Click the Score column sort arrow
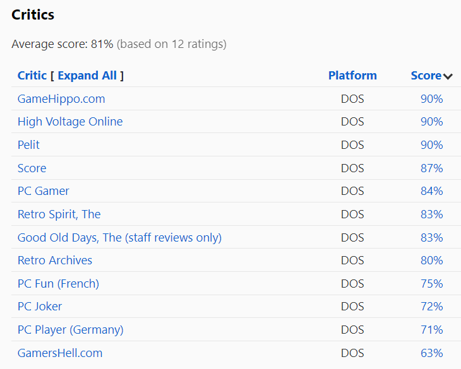461x369 pixels. pyautogui.click(x=448, y=76)
